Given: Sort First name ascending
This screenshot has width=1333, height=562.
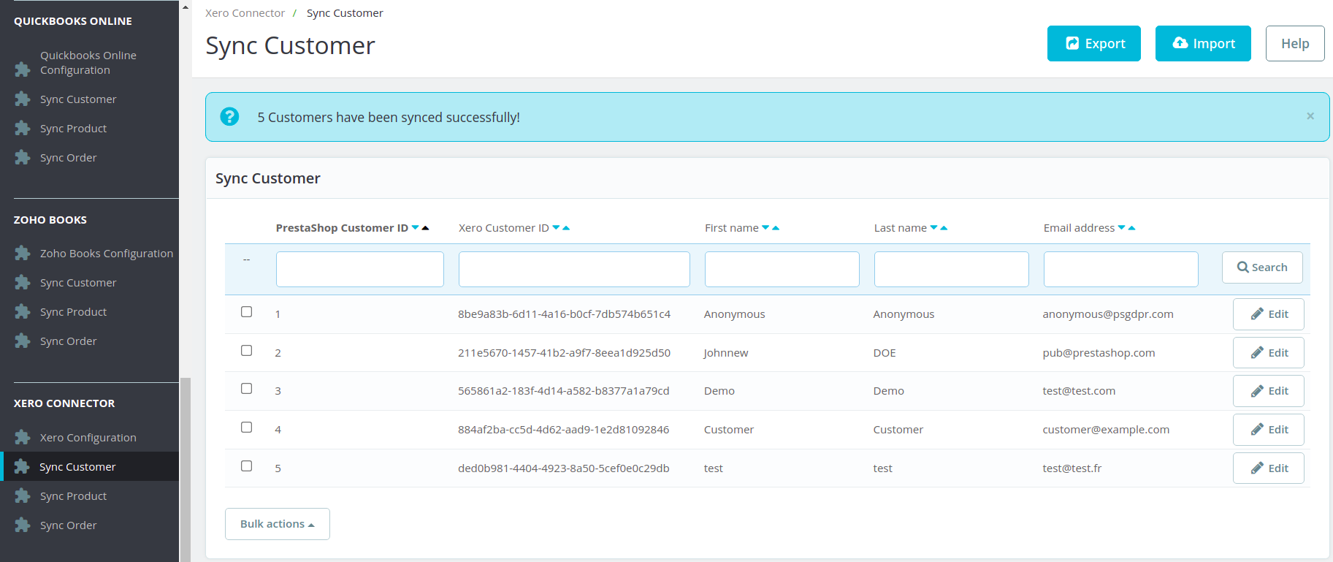Looking at the screenshot, I should 776,227.
